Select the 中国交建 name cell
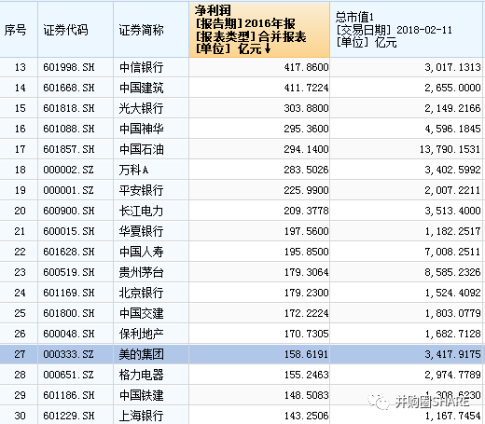Viewport: 485px width, 424px height. 151,313
